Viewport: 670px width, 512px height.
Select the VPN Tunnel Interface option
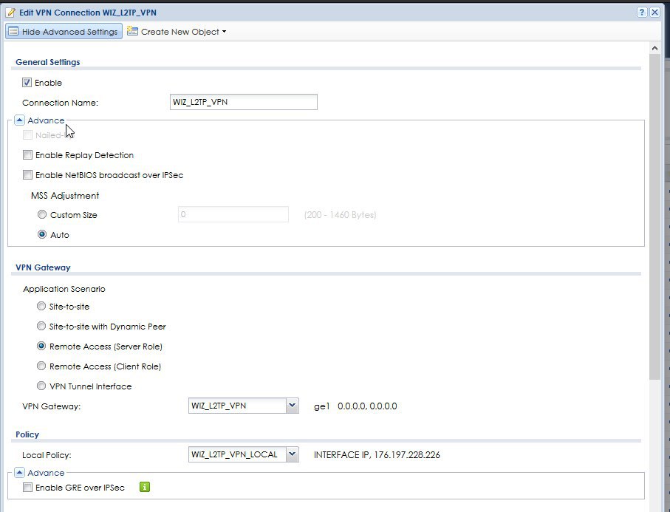point(41,386)
